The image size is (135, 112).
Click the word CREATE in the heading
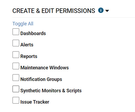[24, 11]
